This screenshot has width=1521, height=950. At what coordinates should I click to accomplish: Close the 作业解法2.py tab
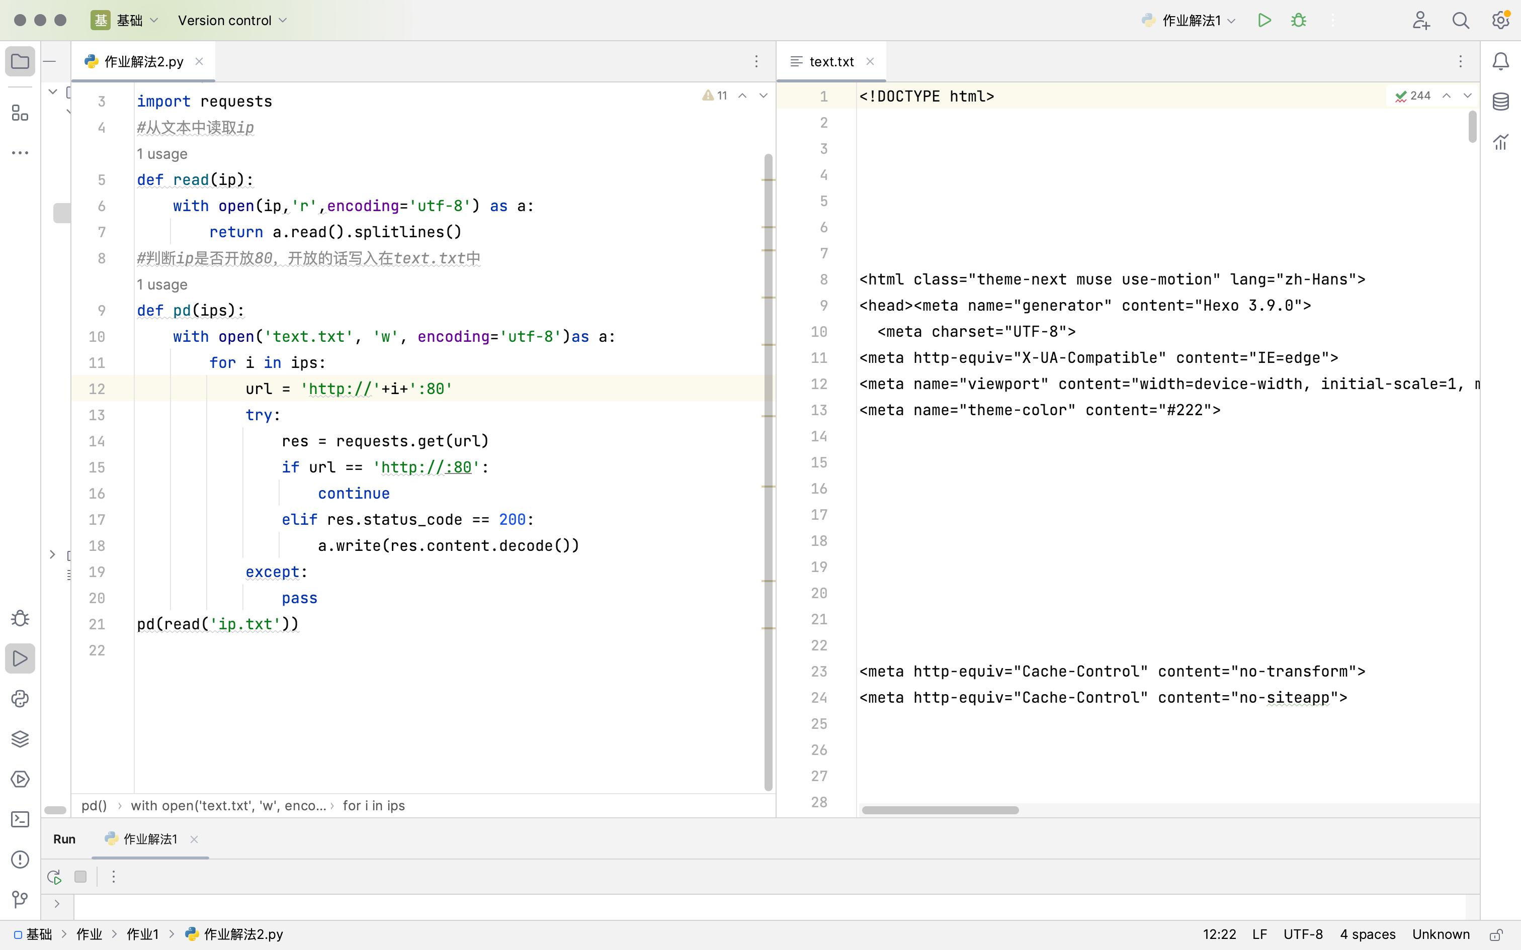pos(199,61)
